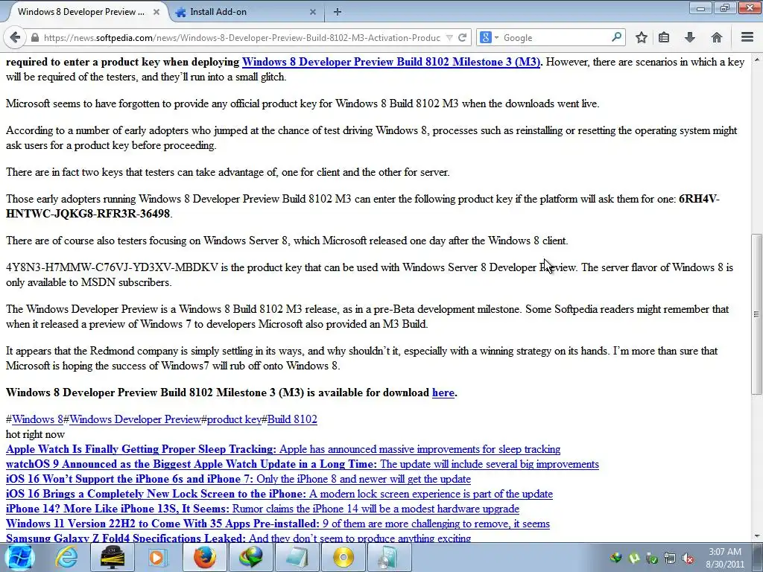Viewport: 763px width, 572px height.
Task: Open the Windows Start orb
Action: tap(19, 557)
